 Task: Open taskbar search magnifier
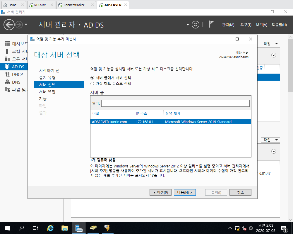pos(21,228)
